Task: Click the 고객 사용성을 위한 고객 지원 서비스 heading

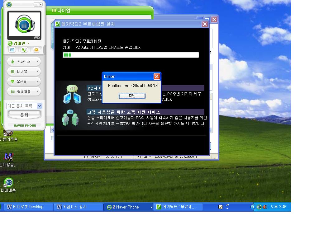Action: point(124,112)
